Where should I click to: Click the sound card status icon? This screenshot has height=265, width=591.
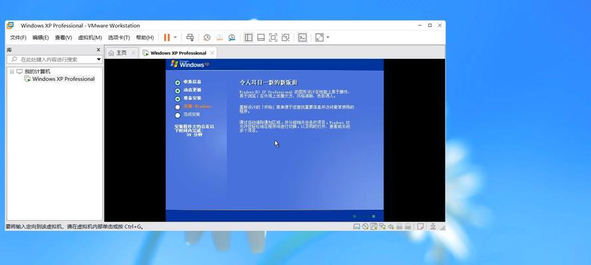tap(391, 227)
